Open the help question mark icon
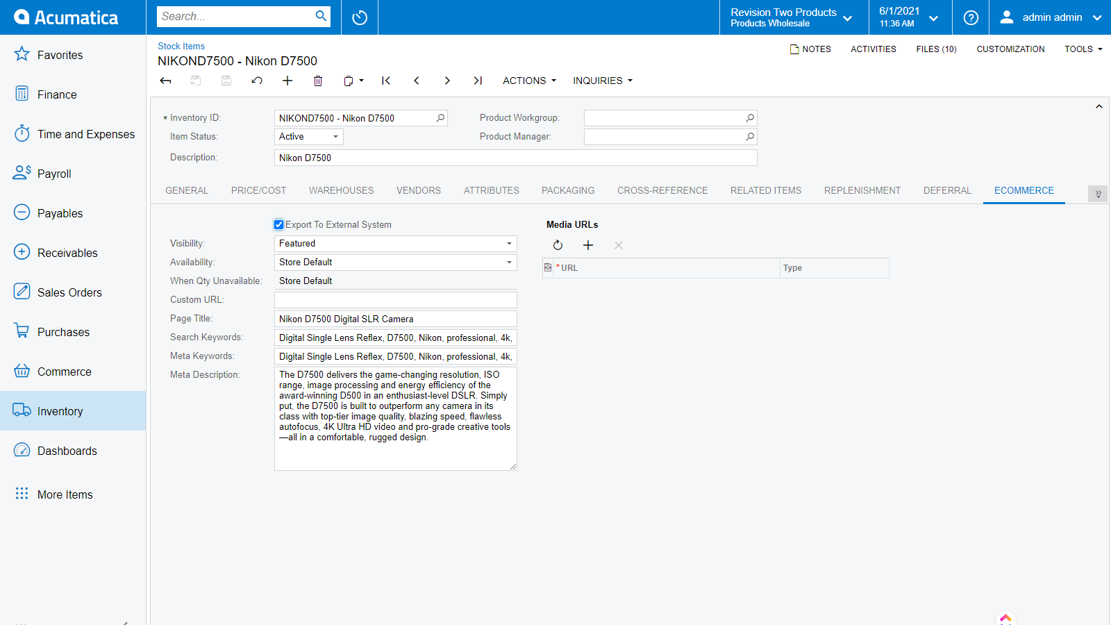 pos(971,17)
